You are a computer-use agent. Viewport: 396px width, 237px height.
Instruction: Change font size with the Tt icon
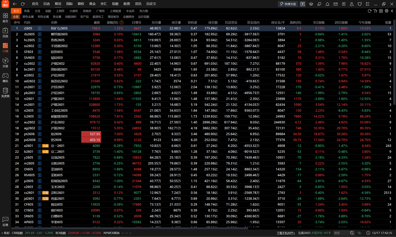(x=375, y=11)
